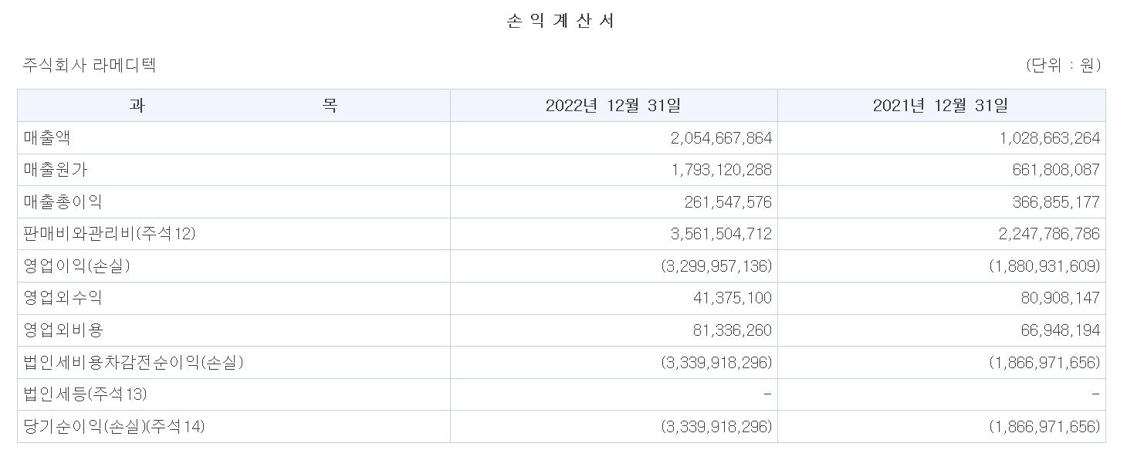Click the unit label (단위 : 원)

tap(1063, 65)
